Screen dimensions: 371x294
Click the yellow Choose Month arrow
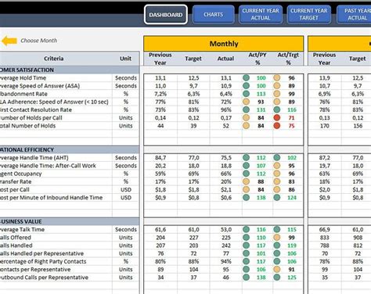[x=9, y=41]
